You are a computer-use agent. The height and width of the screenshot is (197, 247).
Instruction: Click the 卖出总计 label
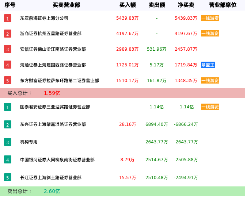[19, 191]
